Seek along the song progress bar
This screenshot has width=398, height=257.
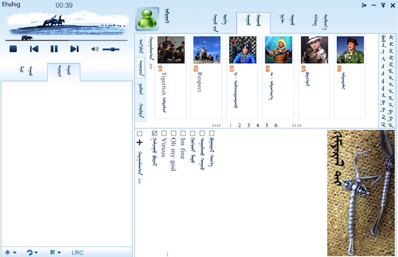(x=66, y=40)
